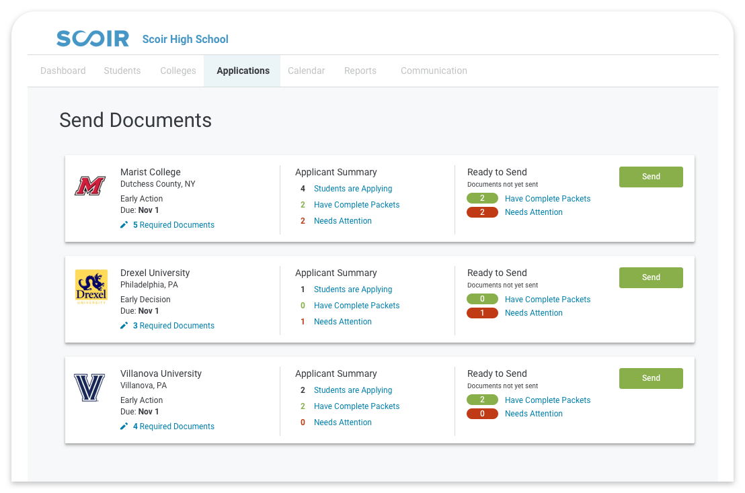Image resolution: width=745 pixels, height=493 pixels.
Task: Send documents to Villanova University
Action: 651,378
